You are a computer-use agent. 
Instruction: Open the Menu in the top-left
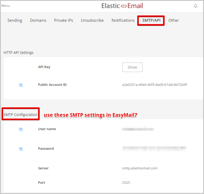click(5, 6)
